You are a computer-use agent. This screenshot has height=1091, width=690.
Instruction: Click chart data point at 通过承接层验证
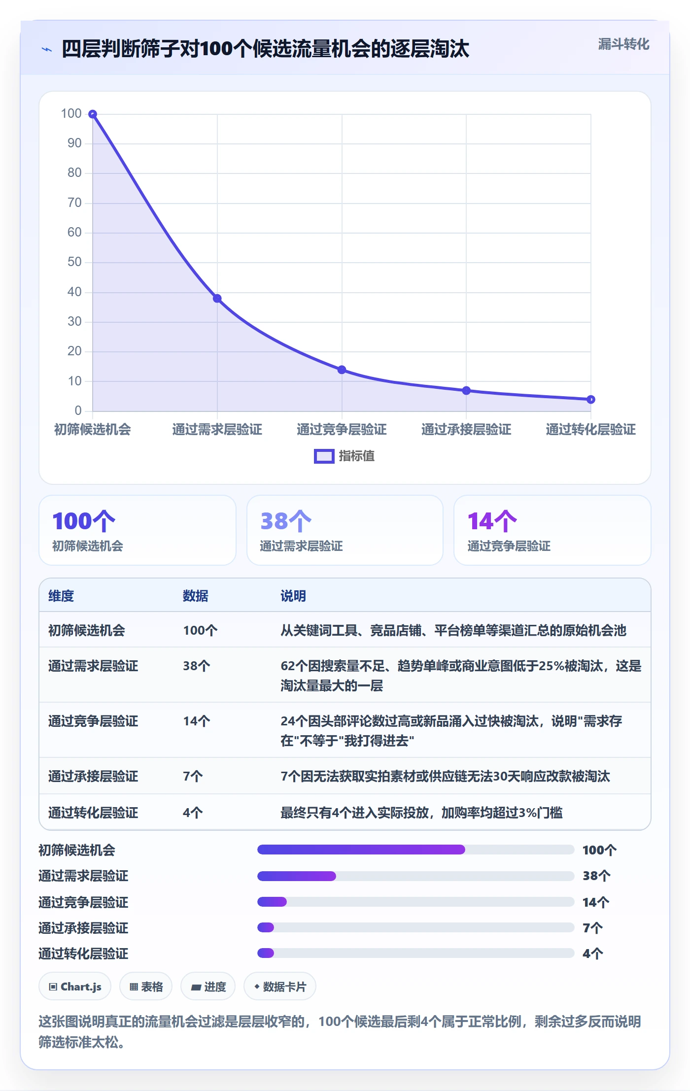466,390
